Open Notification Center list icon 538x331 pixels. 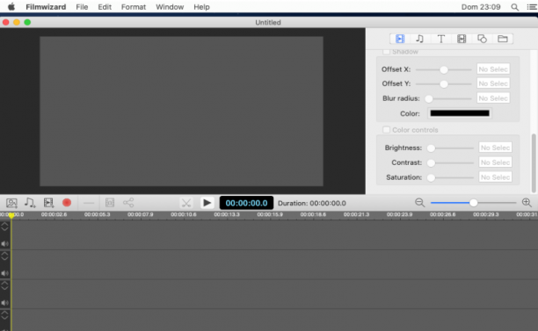point(532,7)
